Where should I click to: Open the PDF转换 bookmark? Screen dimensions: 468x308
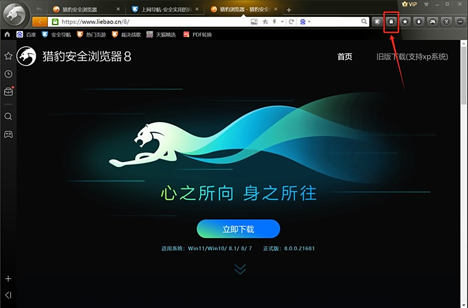tap(198, 34)
